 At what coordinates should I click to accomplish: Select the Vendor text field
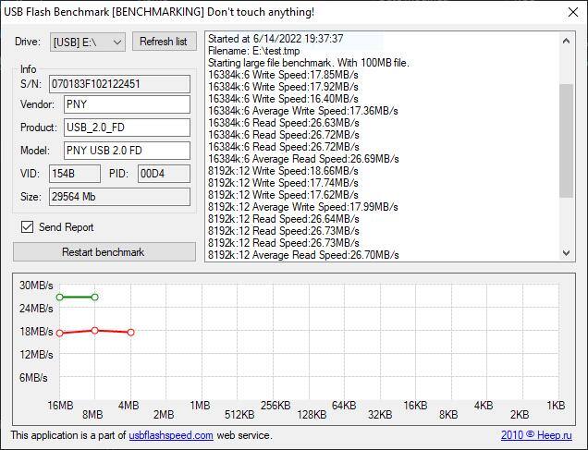(x=127, y=105)
